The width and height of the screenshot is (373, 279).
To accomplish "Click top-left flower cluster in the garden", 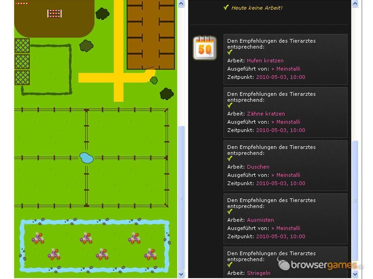I will (38, 238).
